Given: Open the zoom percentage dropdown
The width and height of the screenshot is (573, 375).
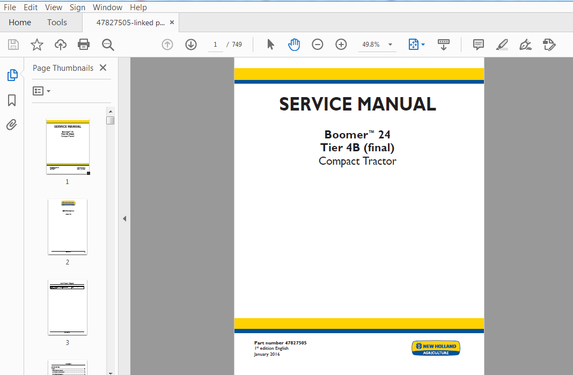Looking at the screenshot, I should 390,45.
